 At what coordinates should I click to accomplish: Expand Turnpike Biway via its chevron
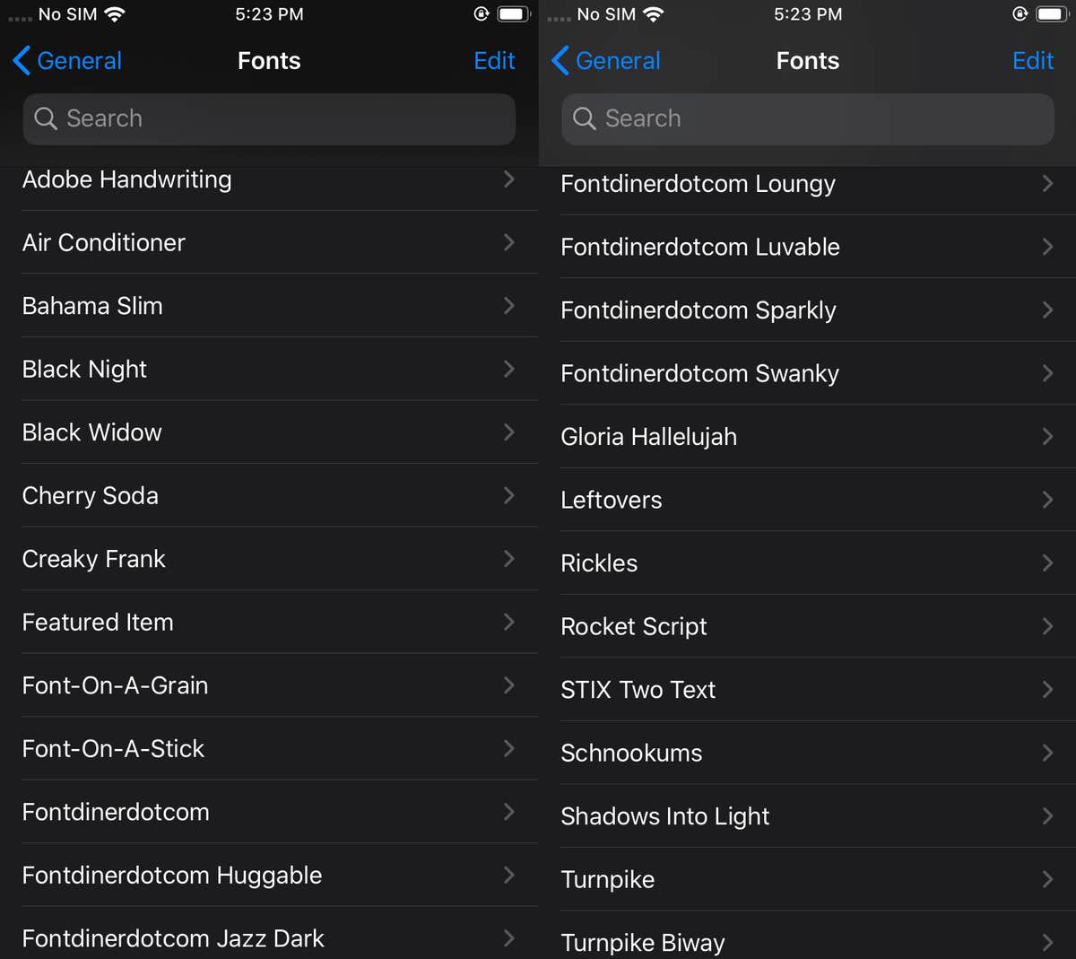(1047, 942)
